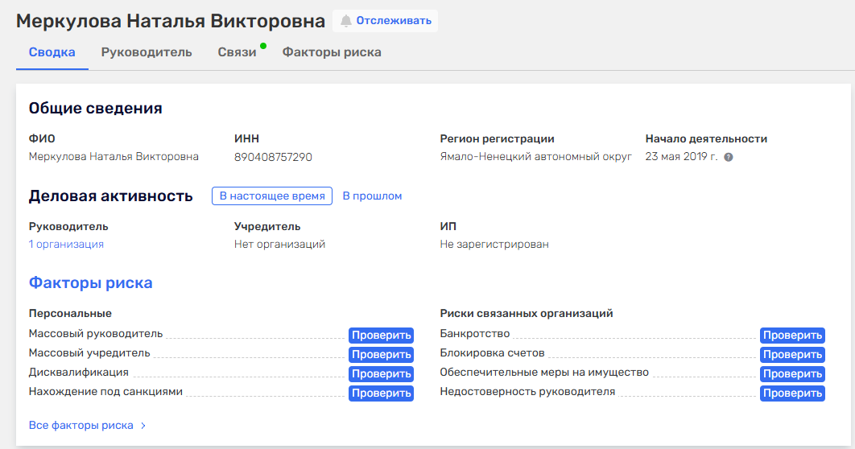Click the Персональные subheading
The width and height of the screenshot is (855, 449).
tap(70, 313)
